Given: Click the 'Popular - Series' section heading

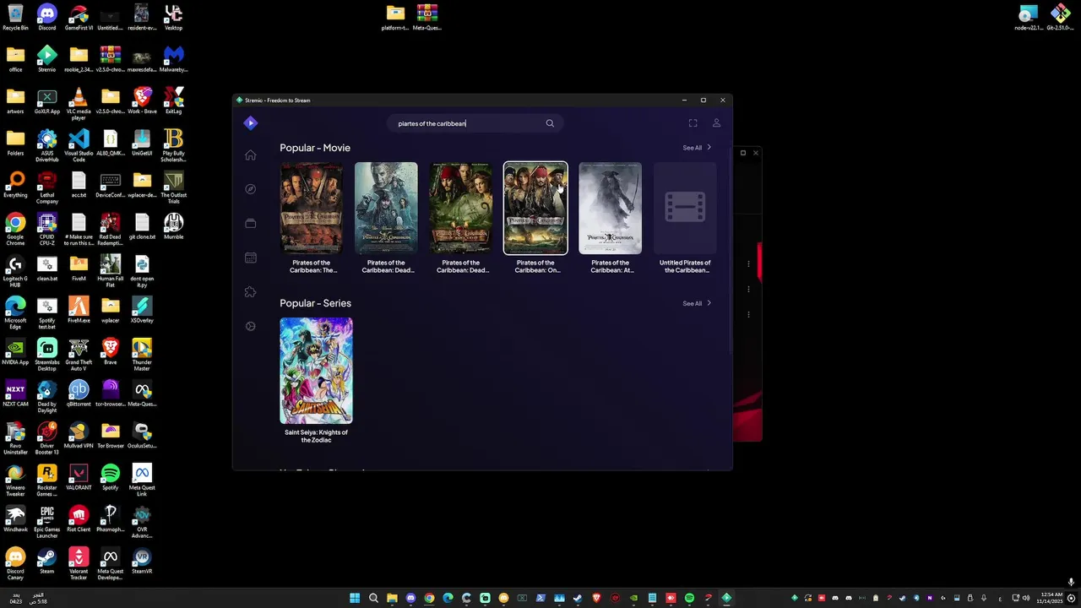Looking at the screenshot, I should point(315,303).
